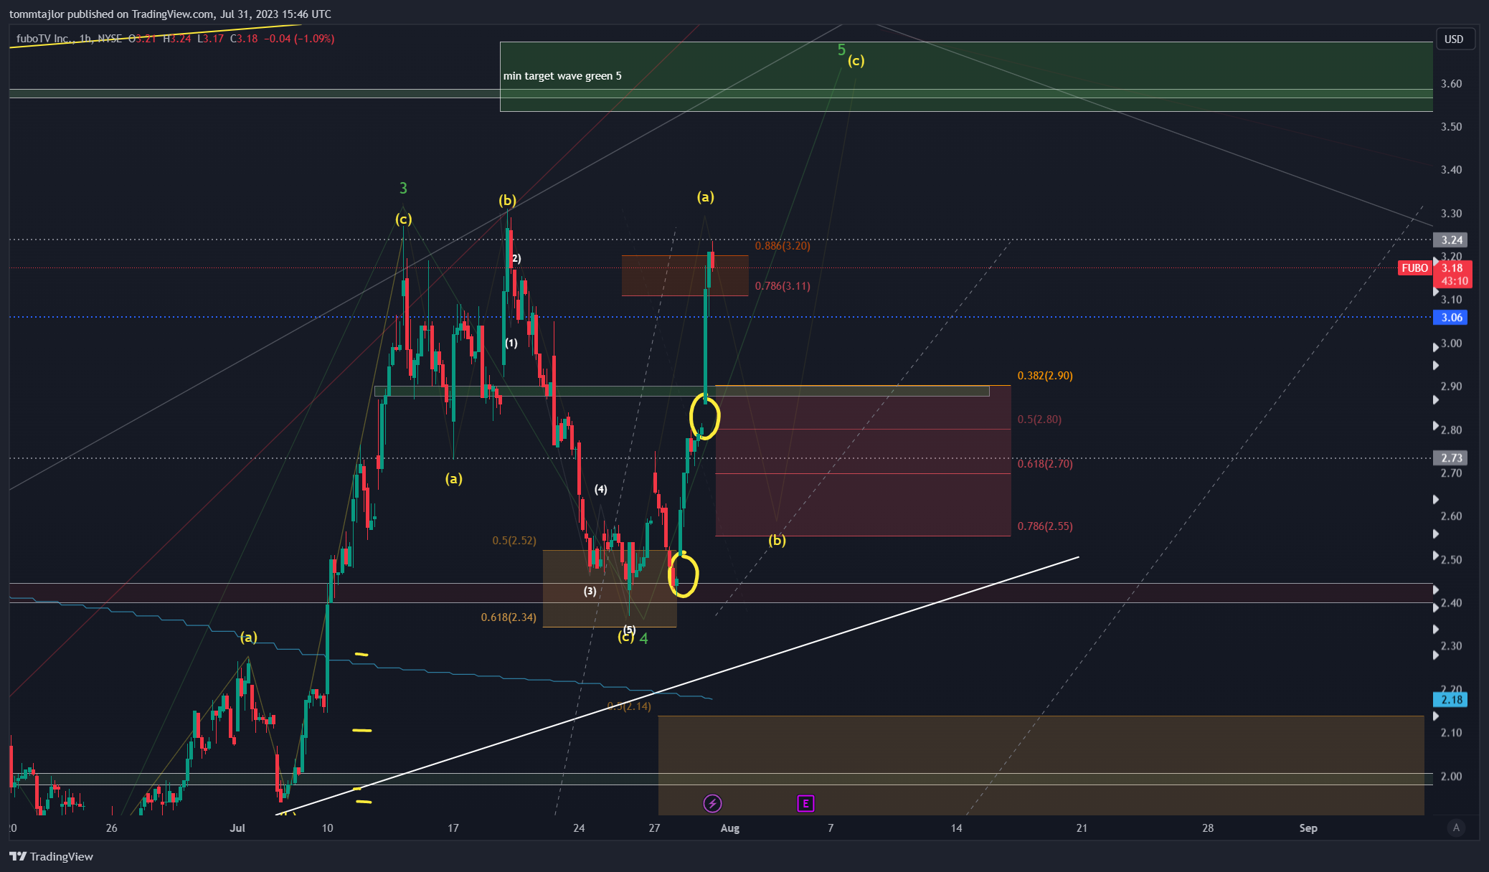Screen dimensions: 1489x872
Task: Click the 3.60 price scale value
Action: (x=1451, y=83)
